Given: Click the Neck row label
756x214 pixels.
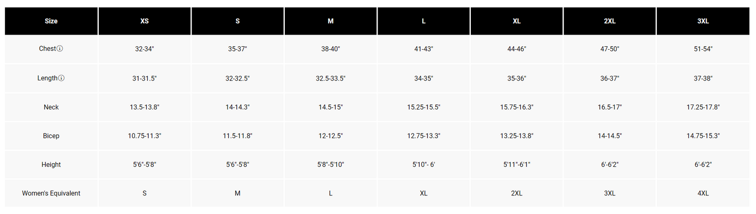Looking at the screenshot, I should [x=51, y=107].
